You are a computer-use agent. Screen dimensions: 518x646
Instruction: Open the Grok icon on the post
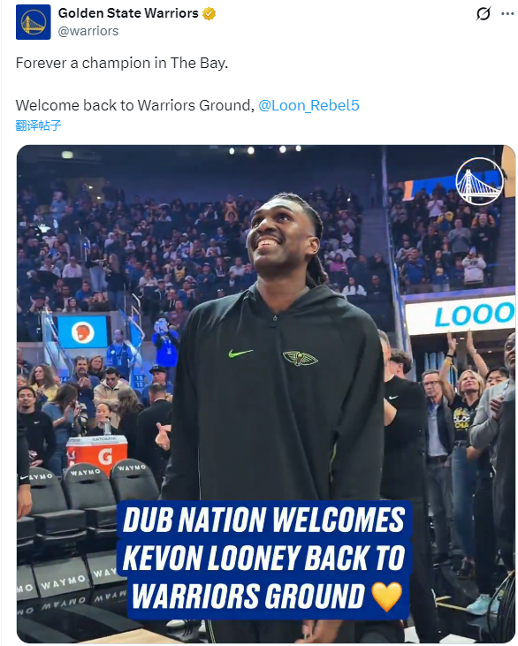click(483, 13)
